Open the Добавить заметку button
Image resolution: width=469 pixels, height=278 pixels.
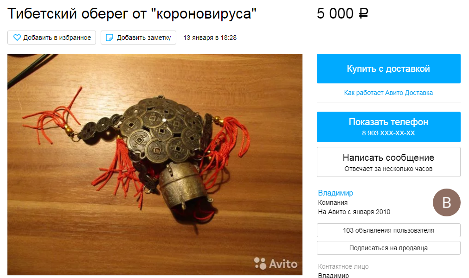point(139,38)
